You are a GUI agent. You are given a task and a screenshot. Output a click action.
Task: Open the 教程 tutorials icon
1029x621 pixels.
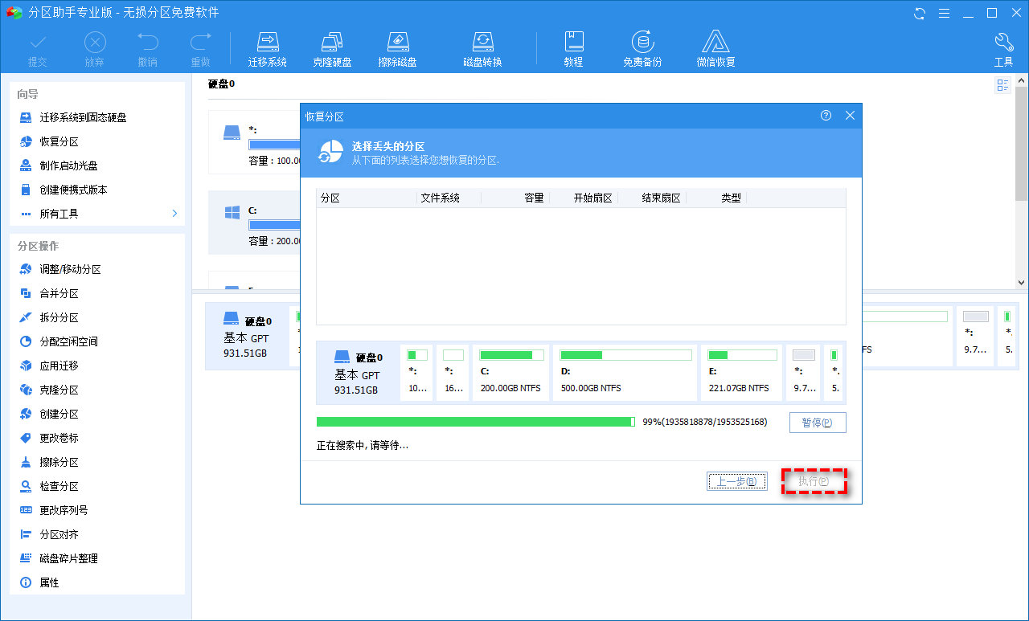coord(574,47)
